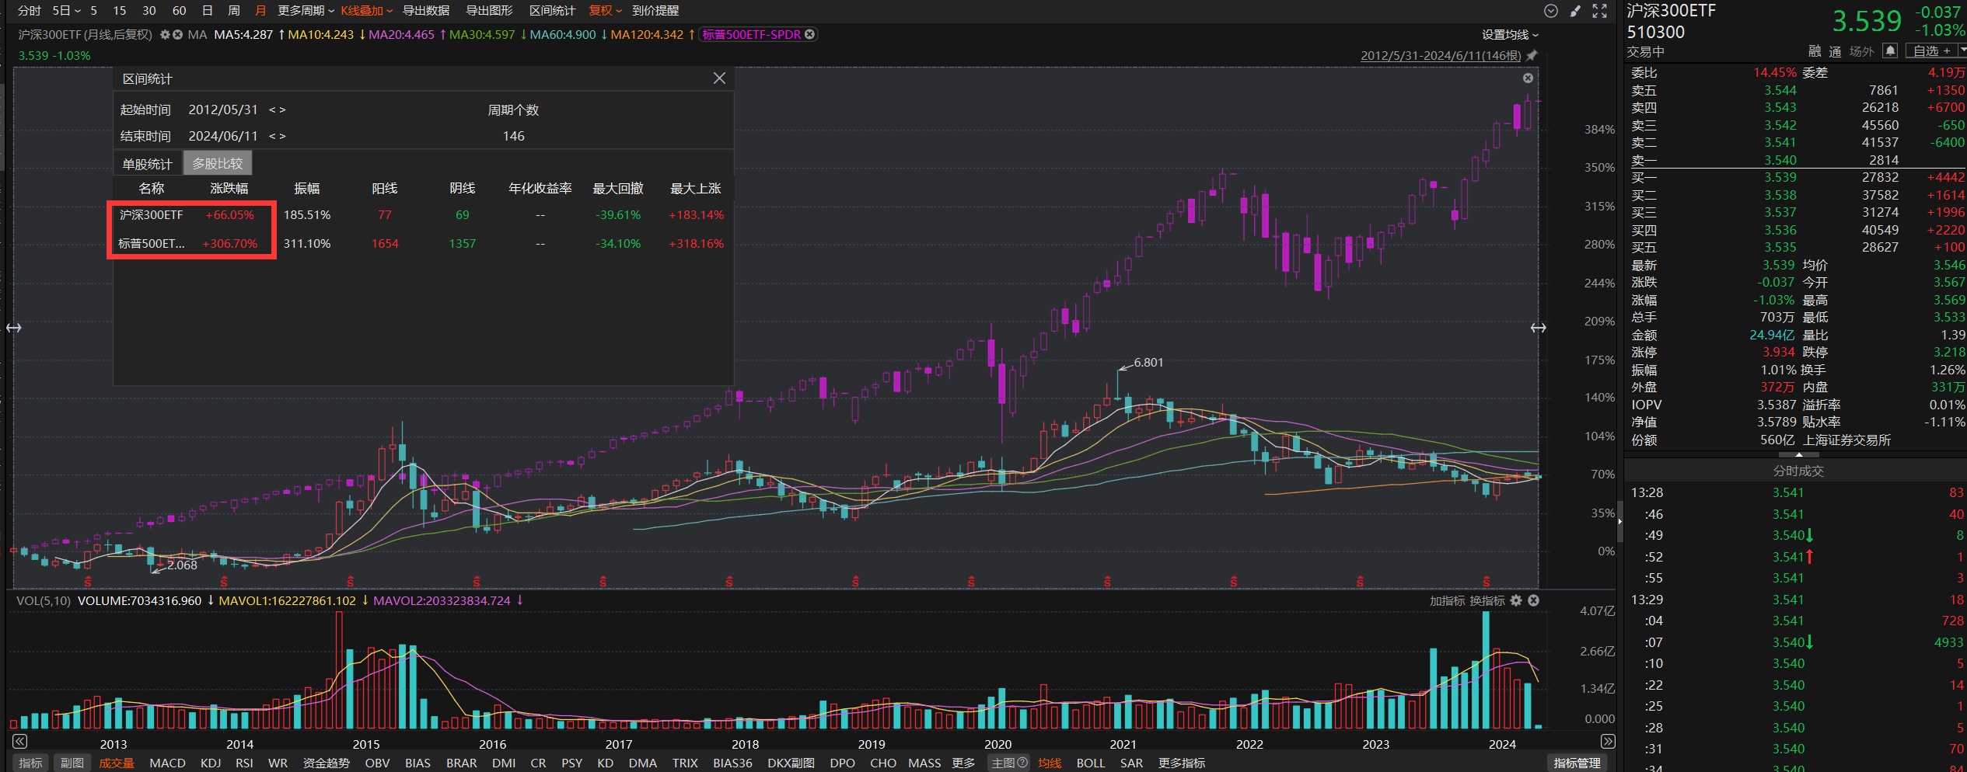Expand the 设置均线 dropdown
1967x772 pixels.
click(1510, 35)
